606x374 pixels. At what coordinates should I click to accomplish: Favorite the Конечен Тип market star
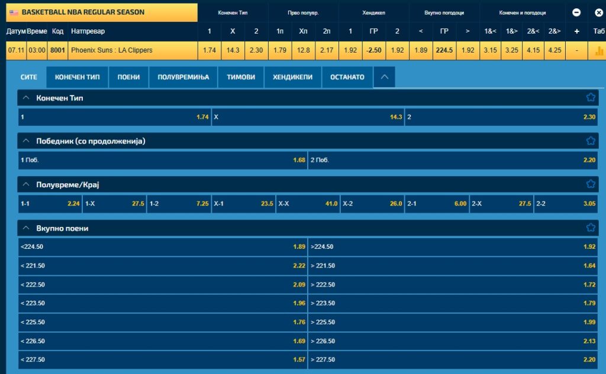590,97
